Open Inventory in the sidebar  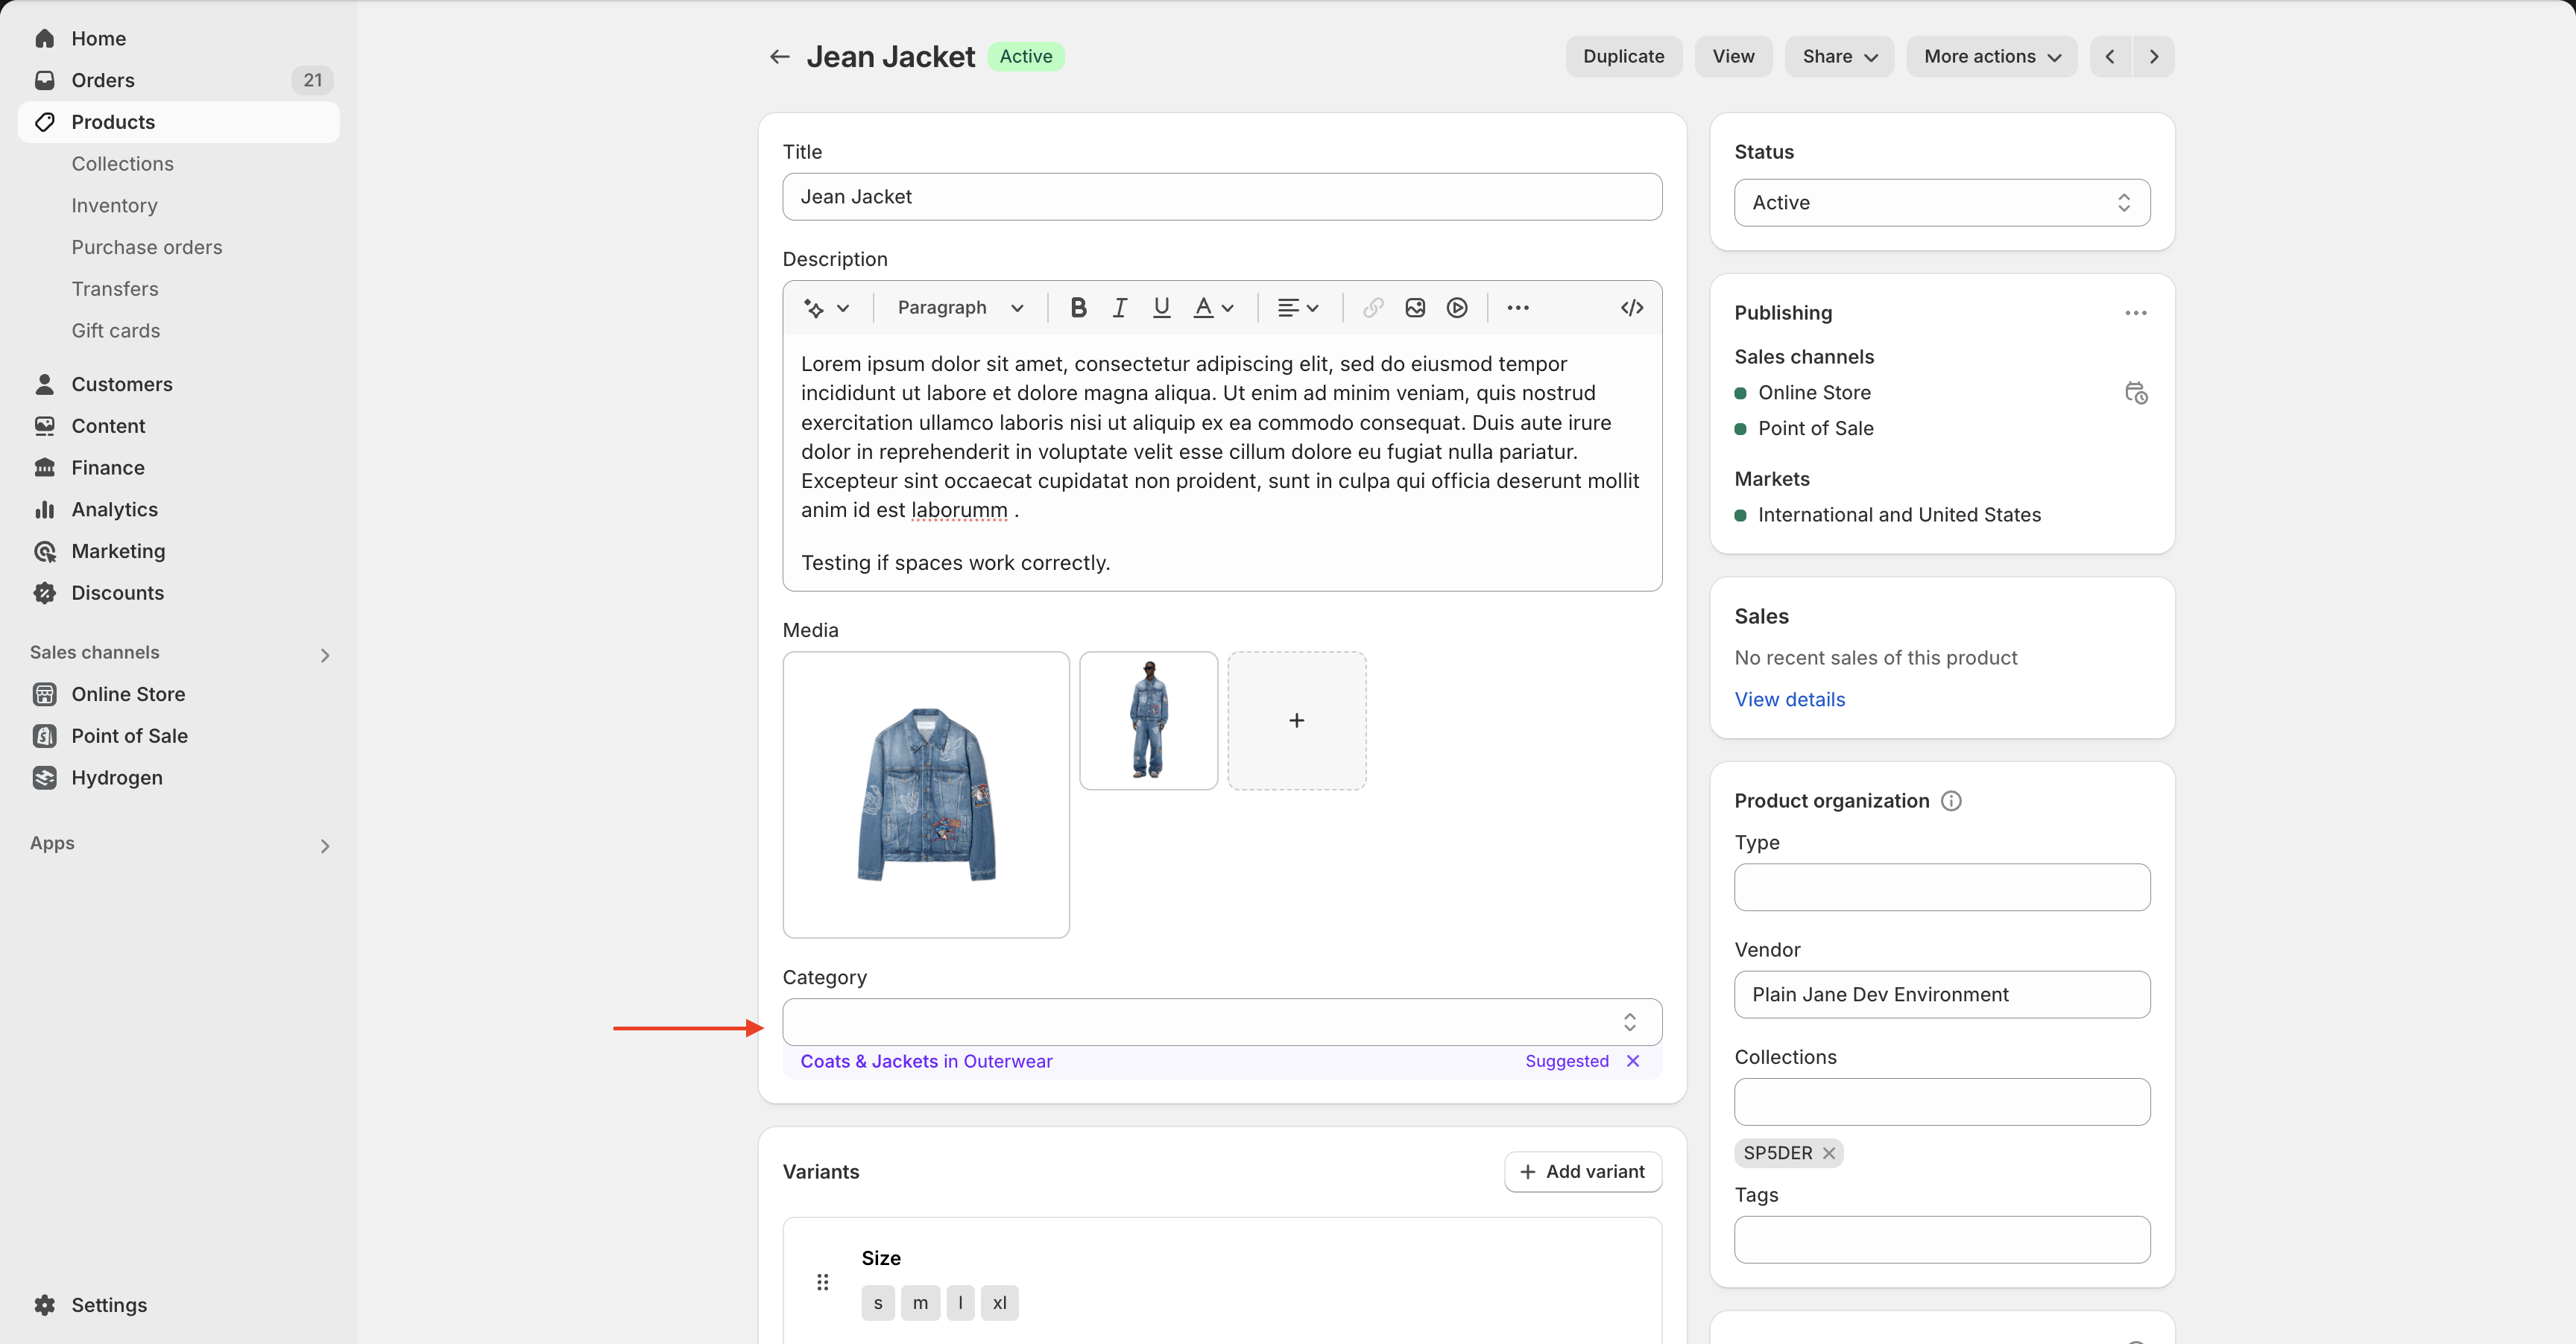tap(114, 206)
